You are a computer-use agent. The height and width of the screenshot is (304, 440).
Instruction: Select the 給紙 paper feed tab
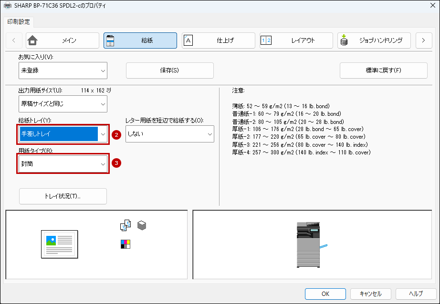[140, 41]
